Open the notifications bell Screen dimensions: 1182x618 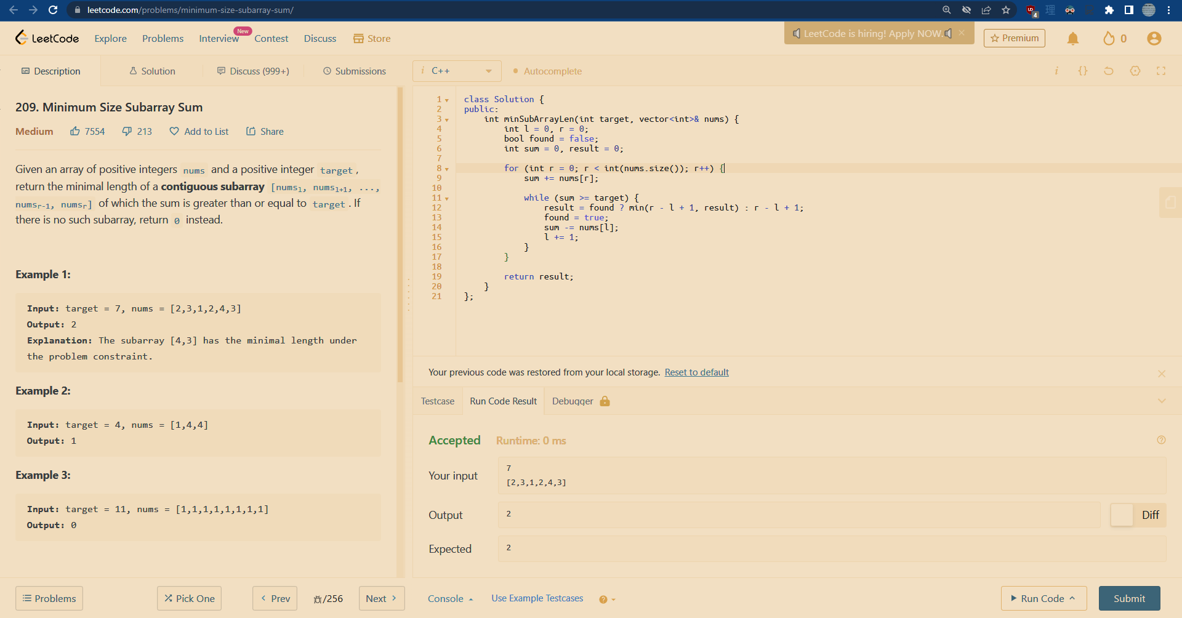pos(1072,39)
